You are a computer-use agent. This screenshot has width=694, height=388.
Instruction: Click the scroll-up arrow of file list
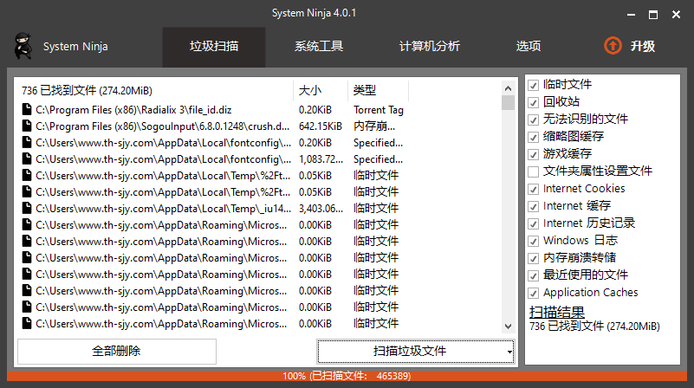click(x=509, y=87)
